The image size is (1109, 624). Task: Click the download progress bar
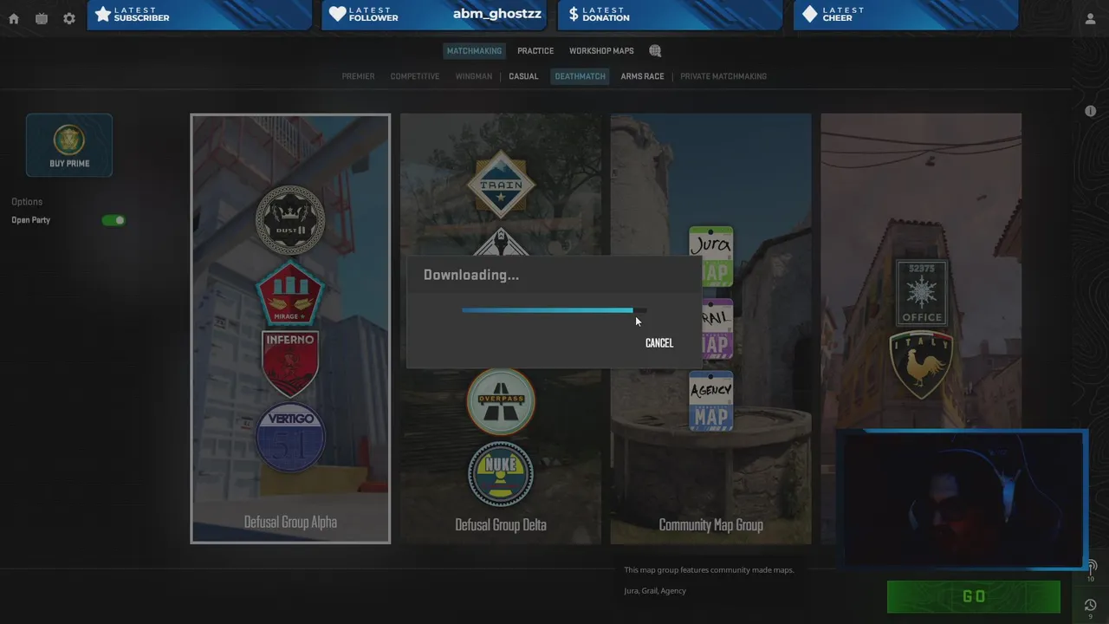point(554,310)
